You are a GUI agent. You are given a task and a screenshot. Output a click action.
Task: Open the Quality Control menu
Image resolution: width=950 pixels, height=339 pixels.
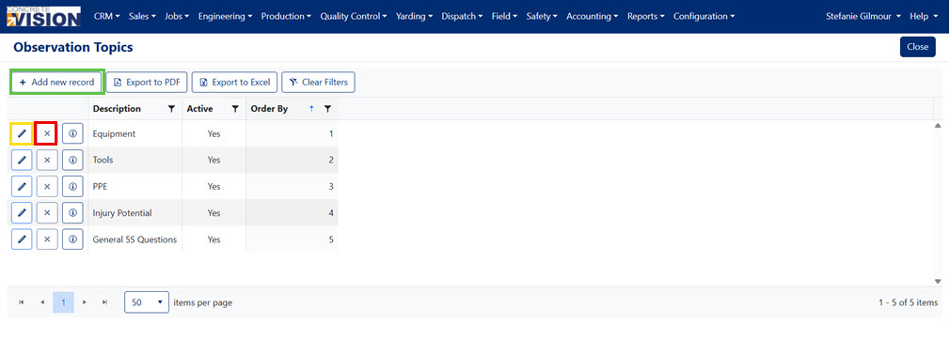[354, 16]
